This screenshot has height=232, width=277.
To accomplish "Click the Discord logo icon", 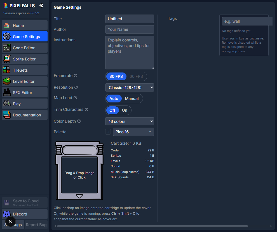I will click(x=7, y=214).
